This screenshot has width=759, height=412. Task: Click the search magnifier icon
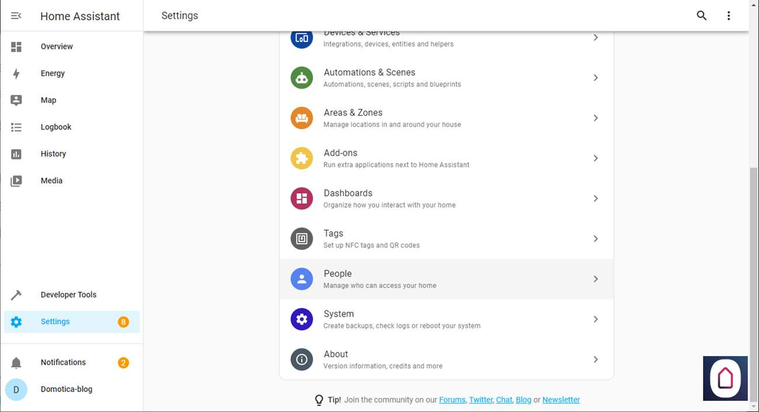(x=702, y=16)
